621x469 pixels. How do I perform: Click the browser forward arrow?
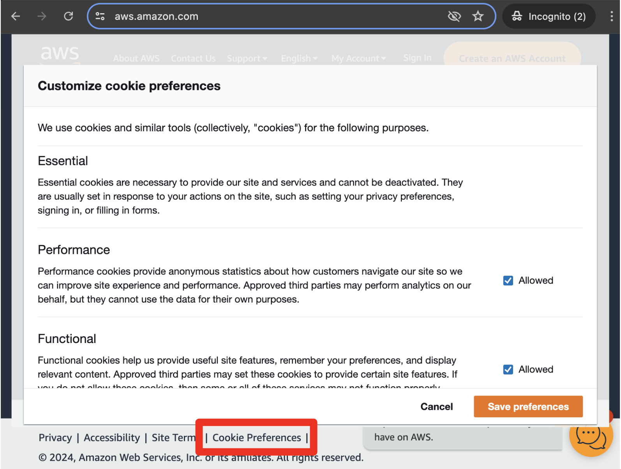point(42,16)
